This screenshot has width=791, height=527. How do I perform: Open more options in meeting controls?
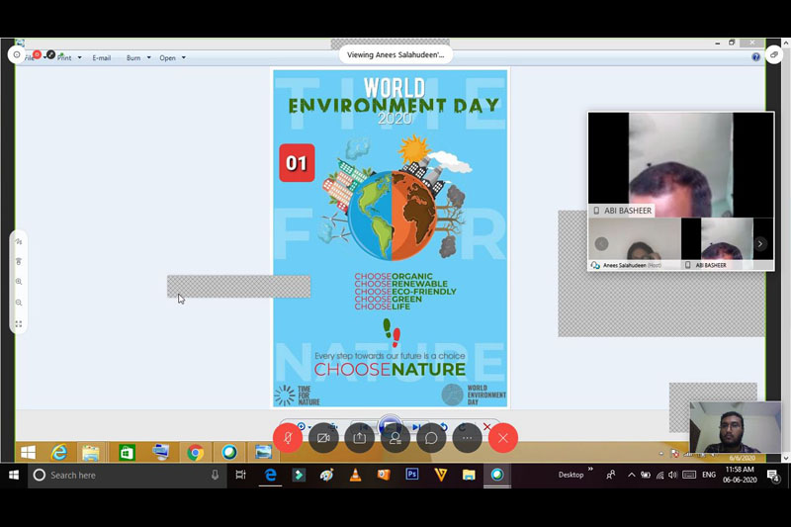coord(467,438)
